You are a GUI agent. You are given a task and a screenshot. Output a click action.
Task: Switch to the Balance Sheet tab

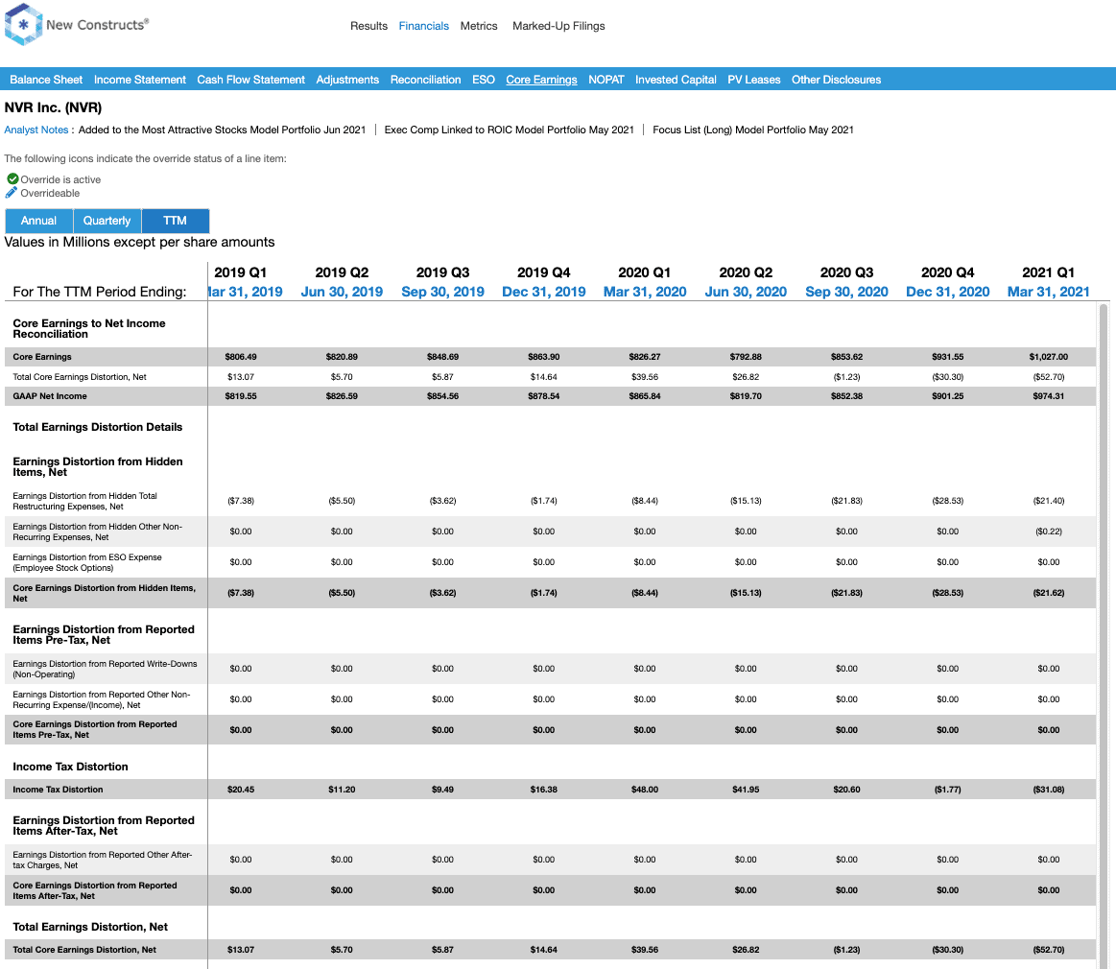[46, 80]
